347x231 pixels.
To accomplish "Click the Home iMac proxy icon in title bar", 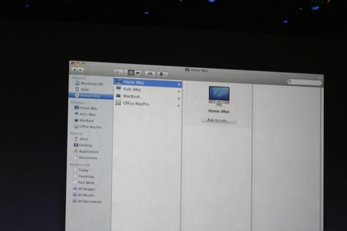I will click(187, 70).
